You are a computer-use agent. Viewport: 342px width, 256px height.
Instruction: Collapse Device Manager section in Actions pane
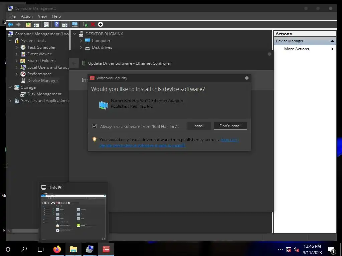332,41
